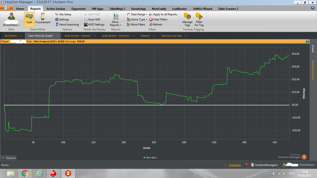Open Site Setup options
The image size is (317, 178).
click(63, 14)
